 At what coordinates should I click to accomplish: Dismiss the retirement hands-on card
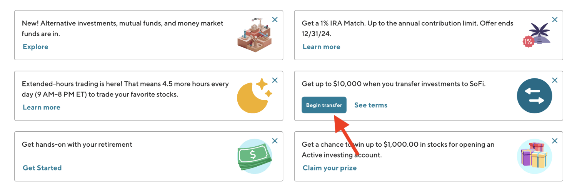275,141
